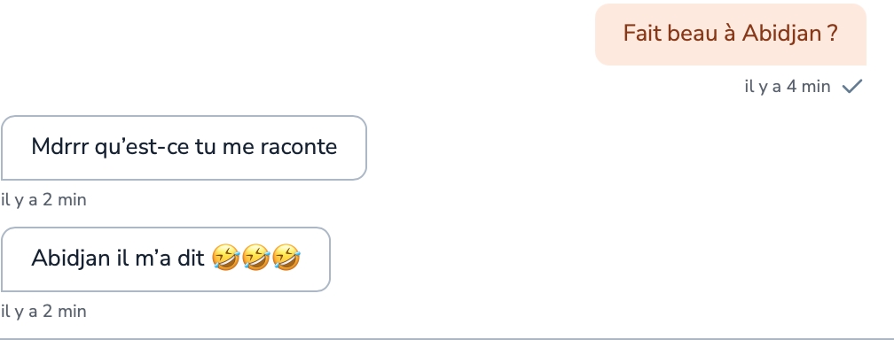Select the 'Abidjan il m'a dit' message bubble
Screen dimensions: 894x363
coord(165,259)
